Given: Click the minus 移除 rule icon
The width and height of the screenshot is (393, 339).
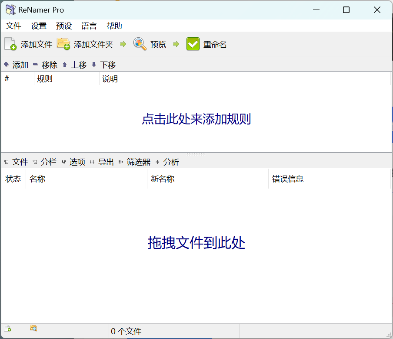Looking at the screenshot, I should 35,65.
